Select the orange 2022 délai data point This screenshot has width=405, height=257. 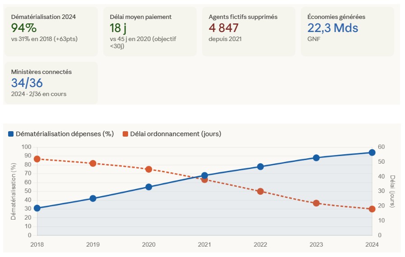coord(260,191)
